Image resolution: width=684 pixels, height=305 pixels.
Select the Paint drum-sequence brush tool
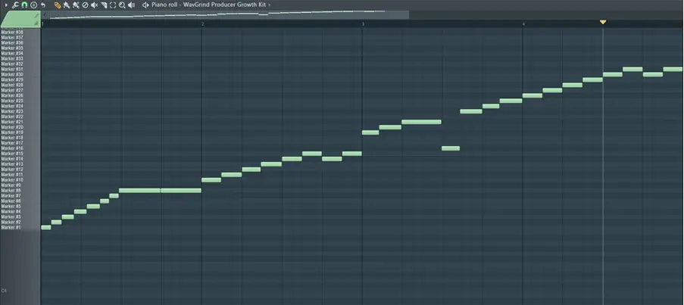tap(76, 5)
